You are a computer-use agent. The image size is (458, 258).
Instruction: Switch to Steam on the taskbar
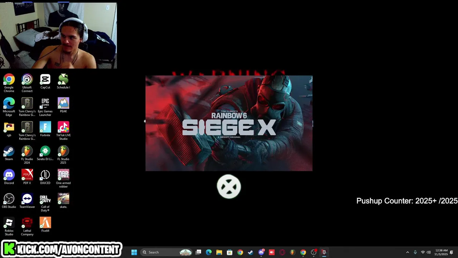coord(250,252)
